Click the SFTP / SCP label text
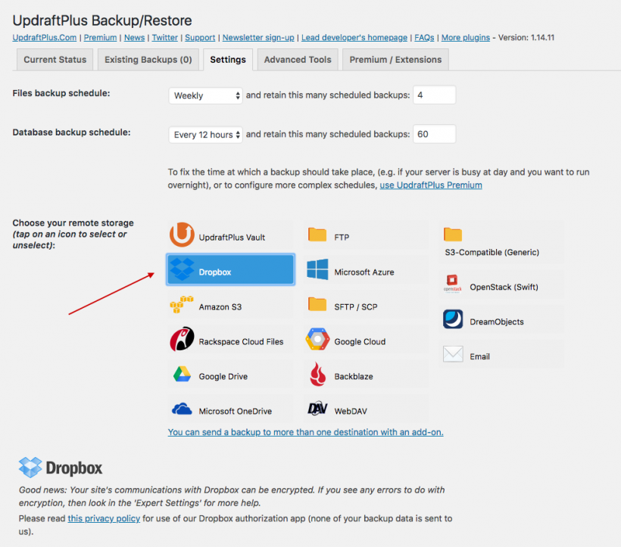 [356, 307]
